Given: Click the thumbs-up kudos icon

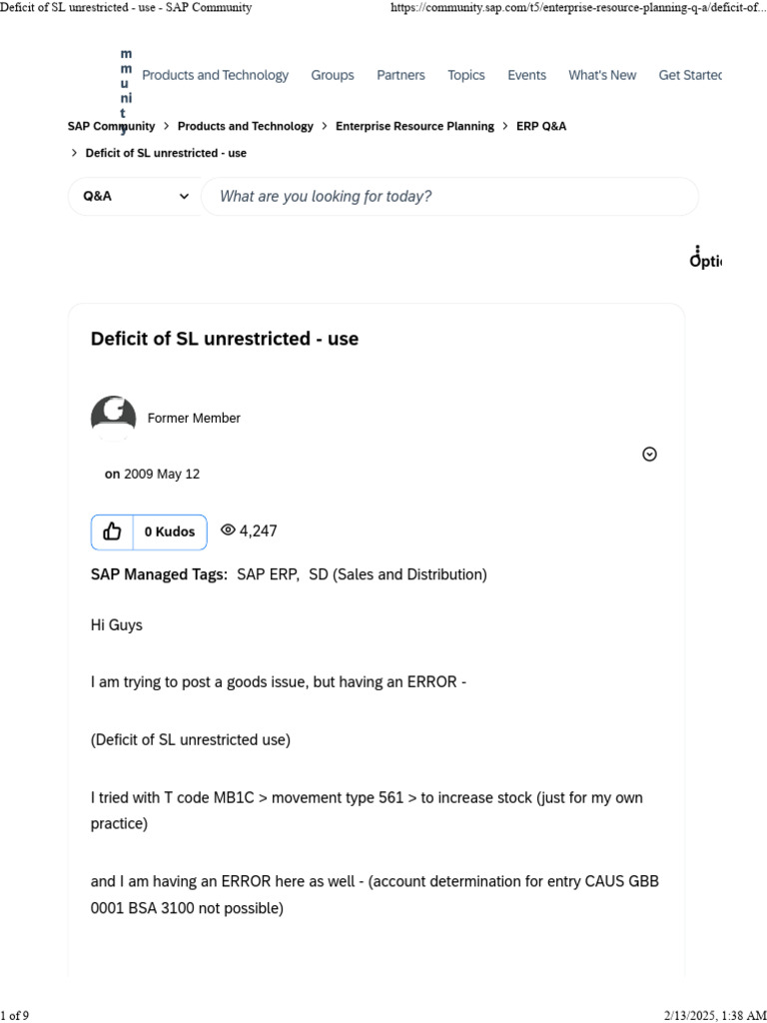Looking at the screenshot, I should [112, 532].
